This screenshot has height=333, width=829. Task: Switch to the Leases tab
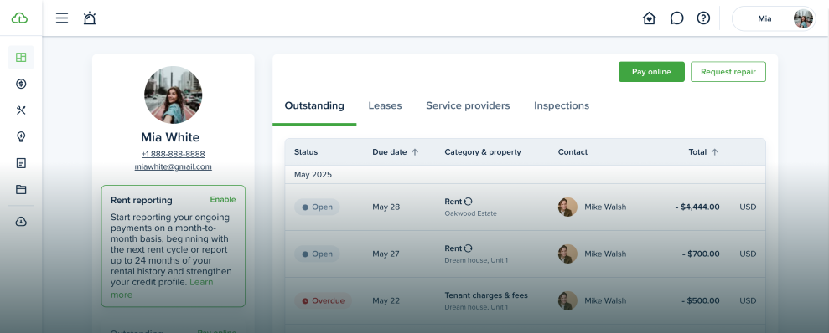coord(385,105)
